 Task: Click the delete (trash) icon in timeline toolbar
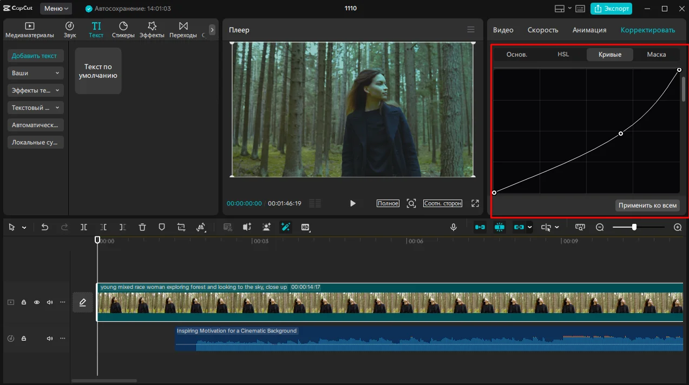(x=142, y=228)
